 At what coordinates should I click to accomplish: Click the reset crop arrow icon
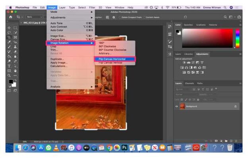(x=185, y=17)
